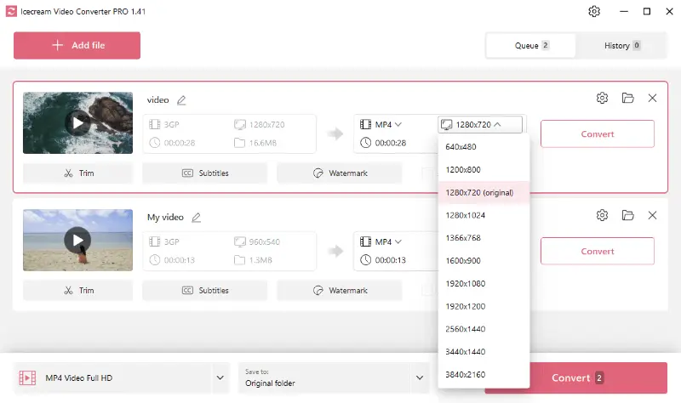Play the ocean rocks video preview
681x403 pixels.
coord(77,123)
